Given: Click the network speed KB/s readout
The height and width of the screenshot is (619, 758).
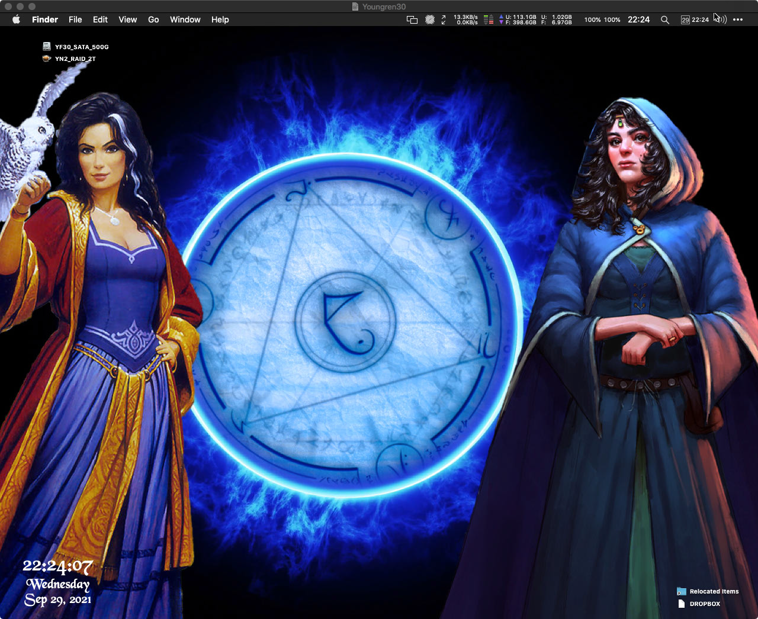Looking at the screenshot, I should click(x=466, y=20).
